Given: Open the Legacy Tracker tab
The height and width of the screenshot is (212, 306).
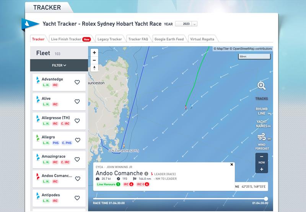Looking at the screenshot, I should pos(110,39).
